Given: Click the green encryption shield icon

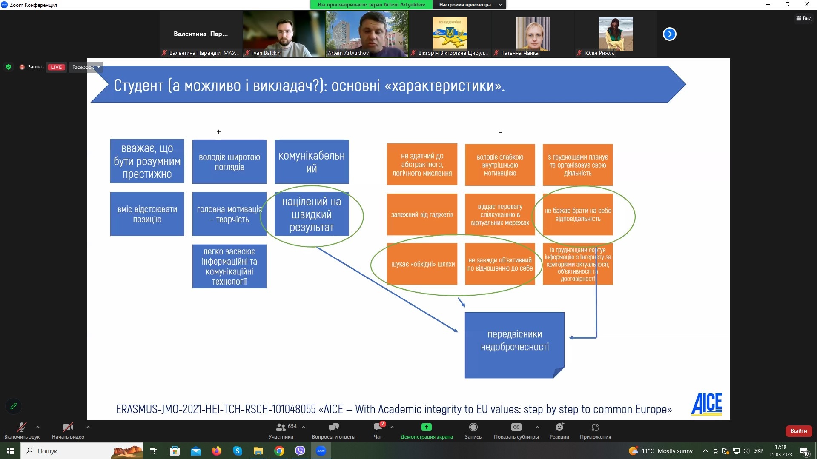Looking at the screenshot, I should pos(9,67).
